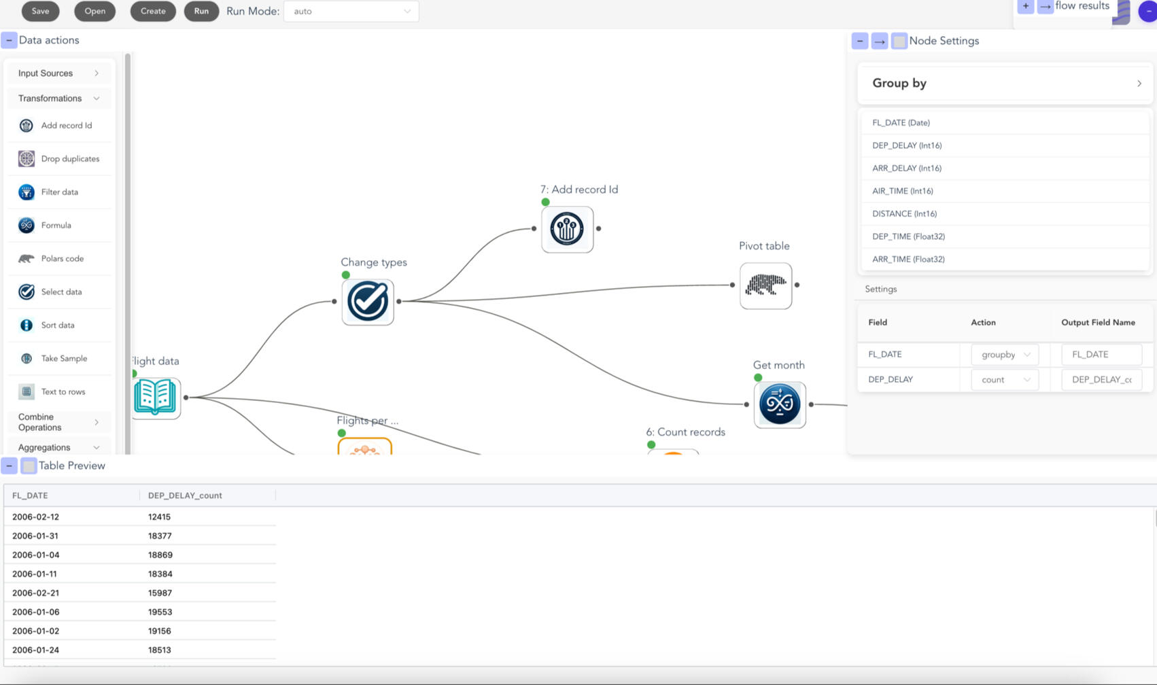Open the groupby action dropdown for FL_DATE
The image size is (1157, 685).
pos(1005,355)
